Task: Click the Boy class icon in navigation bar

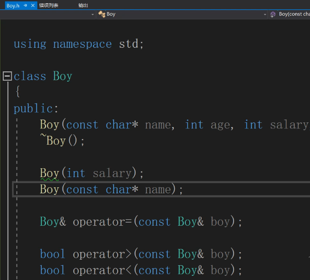Action: 101,14
